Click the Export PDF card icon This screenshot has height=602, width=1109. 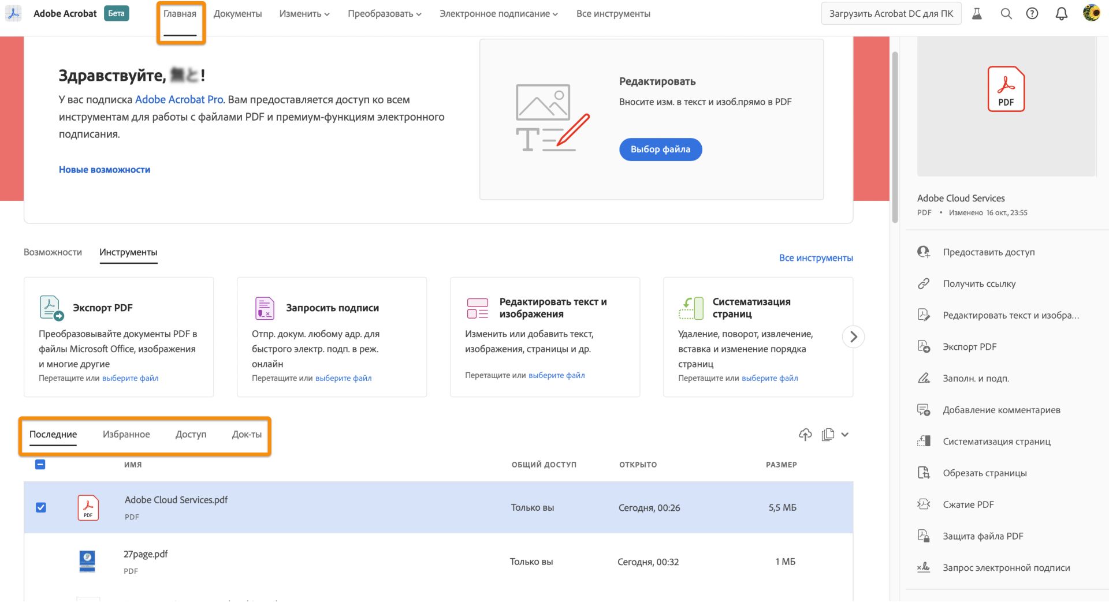pos(51,308)
